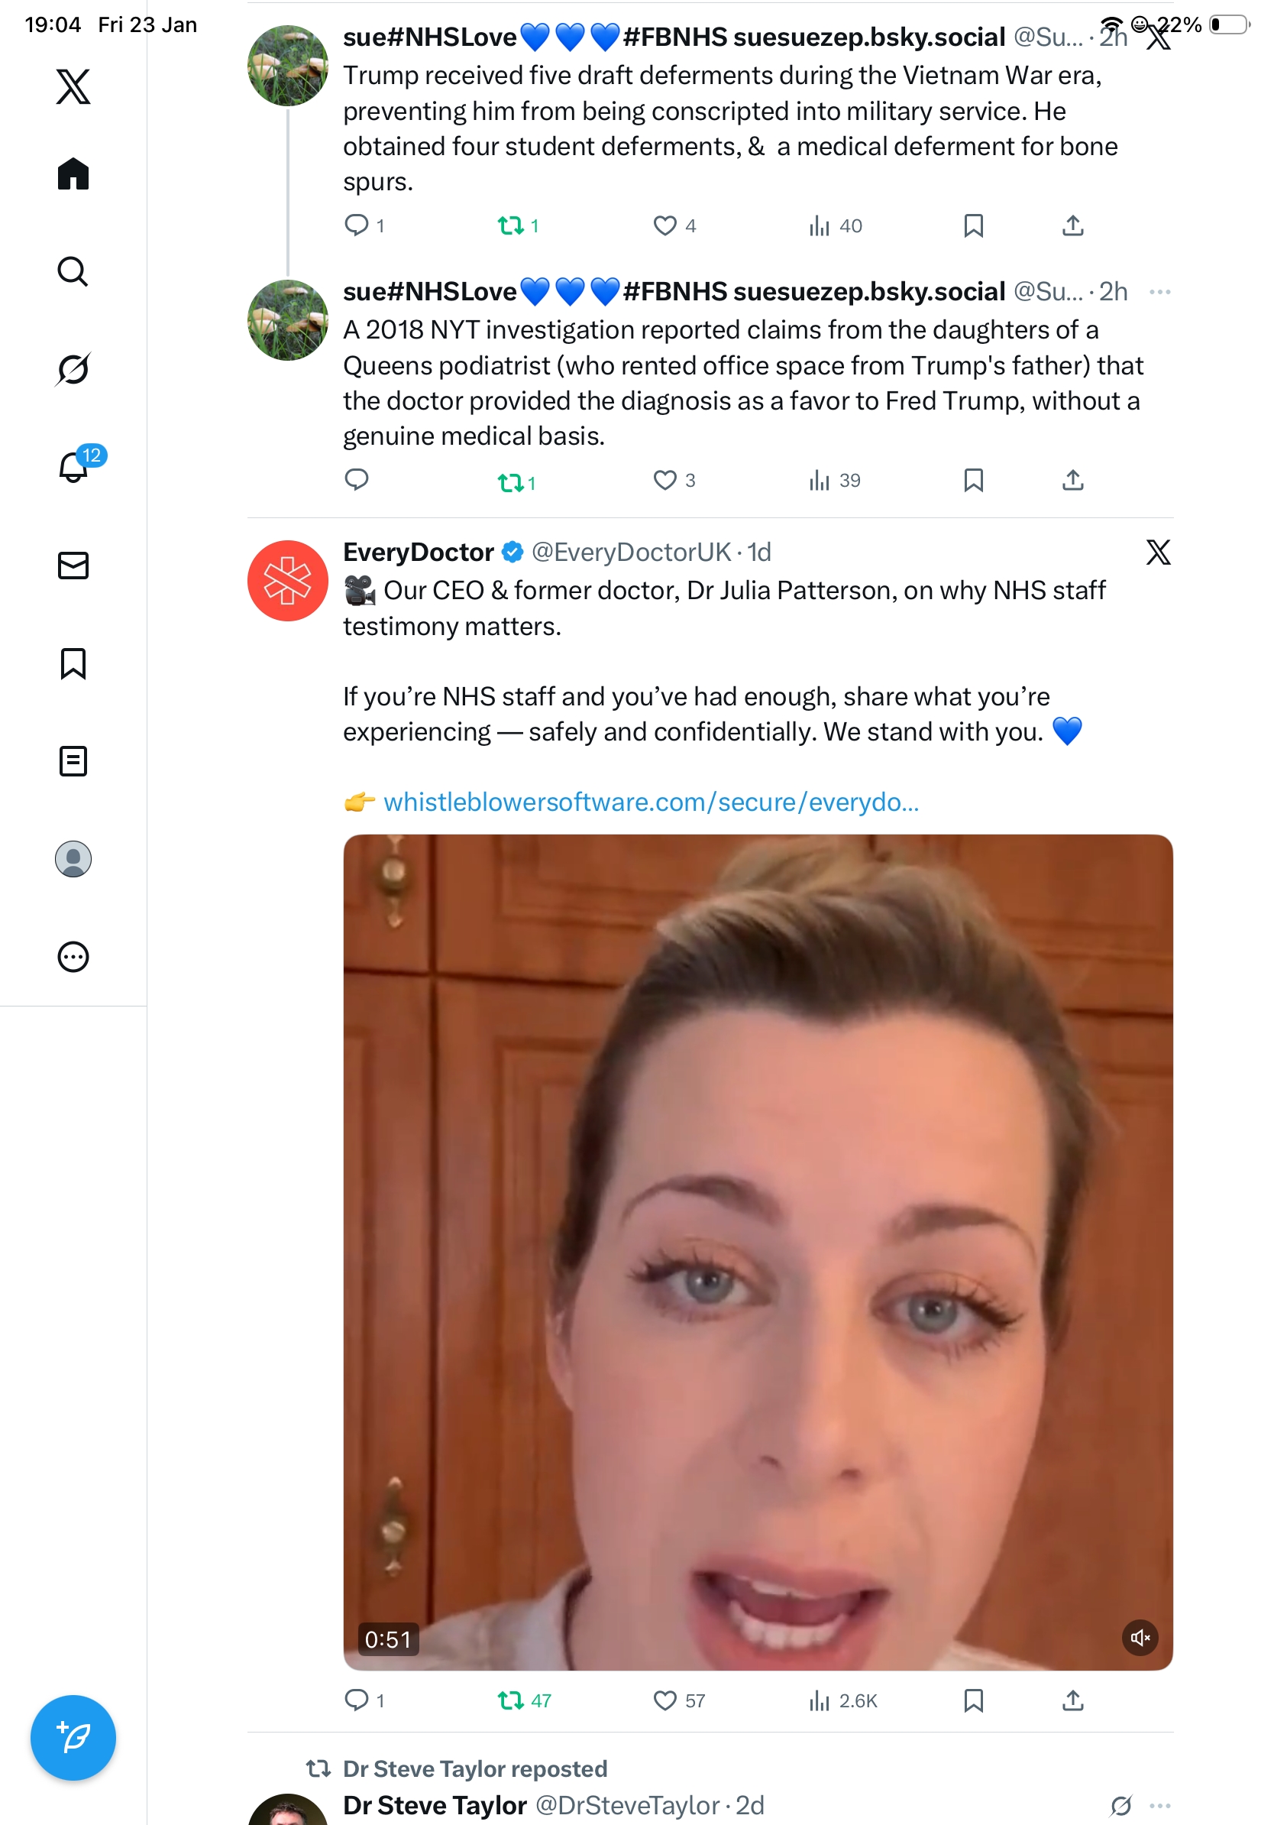Viewport: 1274px width, 1825px height.
Task: Go to the Home feed icon
Action: (73, 174)
